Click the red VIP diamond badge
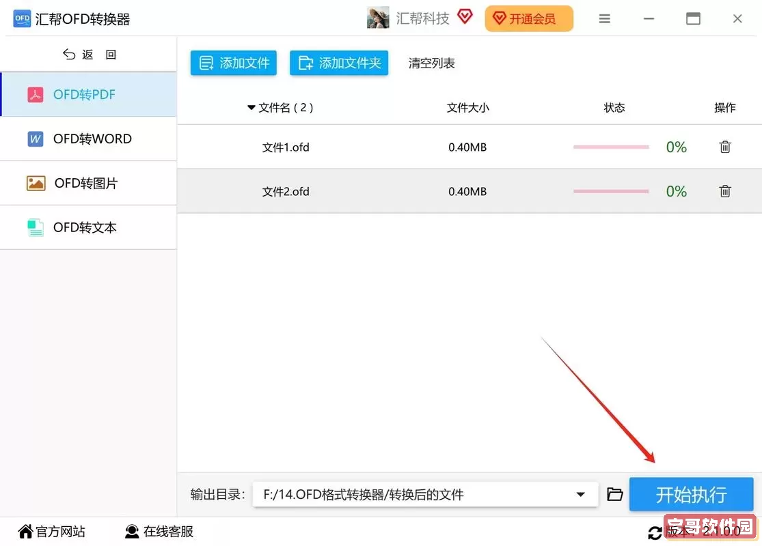Image resolution: width=762 pixels, height=546 pixels. [x=465, y=17]
